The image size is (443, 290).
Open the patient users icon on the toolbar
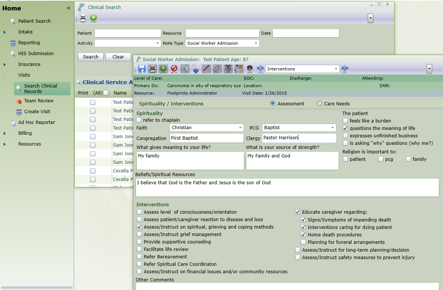click(x=238, y=69)
